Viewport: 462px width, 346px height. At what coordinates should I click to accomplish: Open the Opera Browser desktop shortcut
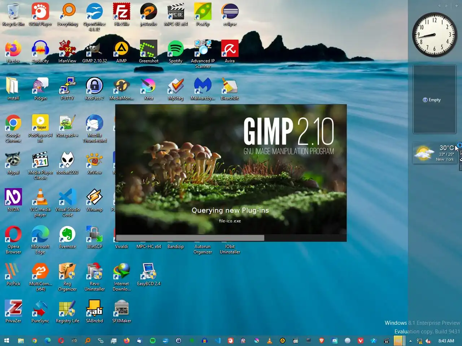[13, 240]
